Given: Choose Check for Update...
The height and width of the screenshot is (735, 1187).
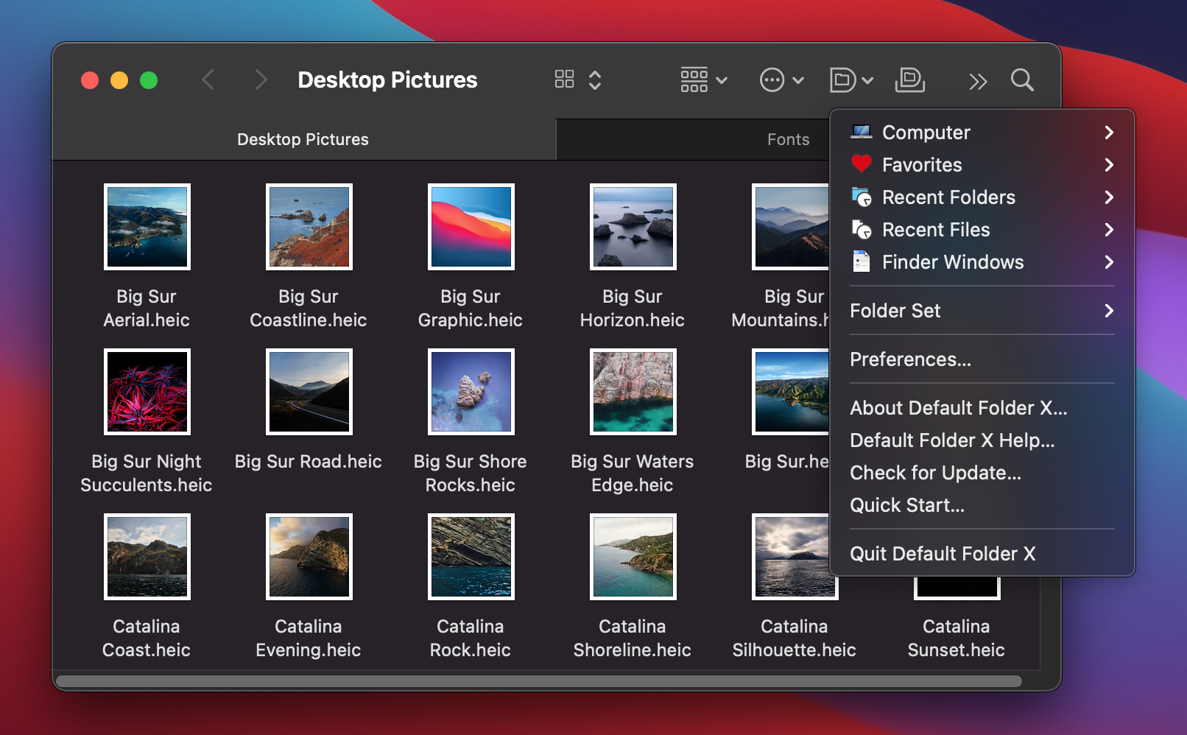Looking at the screenshot, I should 982,473.
